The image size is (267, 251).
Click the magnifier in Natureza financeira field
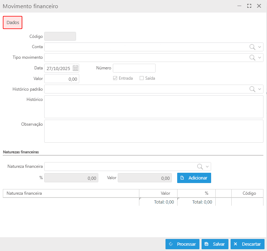(200, 167)
